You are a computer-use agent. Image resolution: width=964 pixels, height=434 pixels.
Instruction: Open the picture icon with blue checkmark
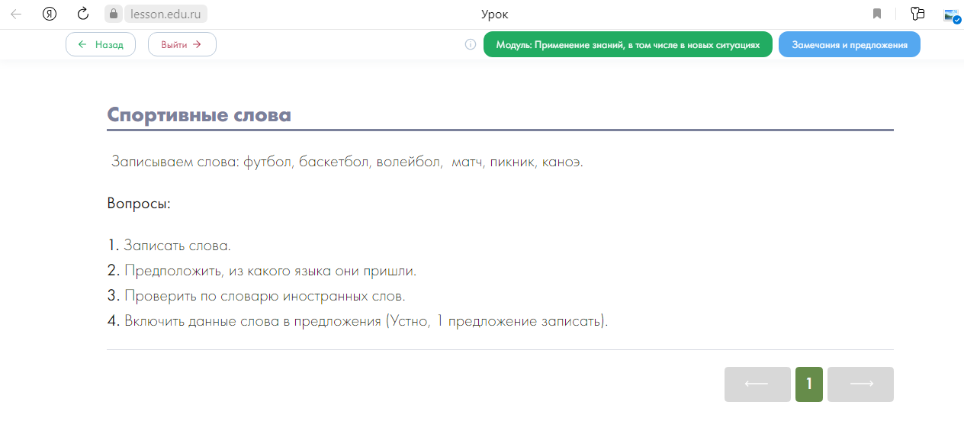pyautogui.click(x=950, y=14)
